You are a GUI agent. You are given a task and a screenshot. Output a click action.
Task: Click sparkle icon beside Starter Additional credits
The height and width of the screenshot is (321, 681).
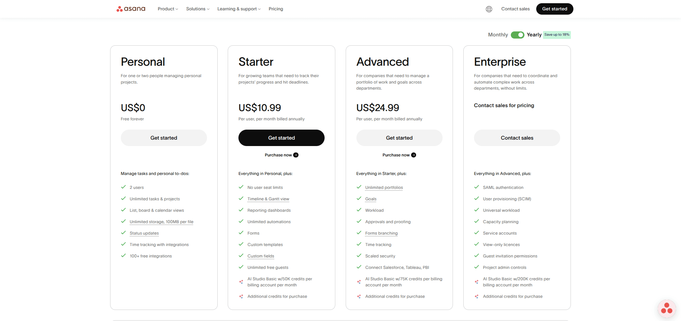[x=241, y=296]
